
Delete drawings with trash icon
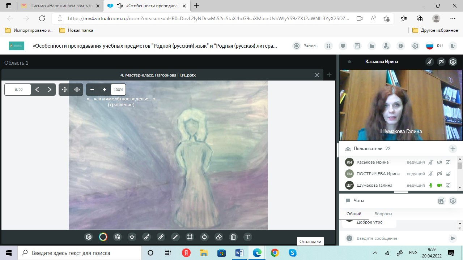coord(233,237)
